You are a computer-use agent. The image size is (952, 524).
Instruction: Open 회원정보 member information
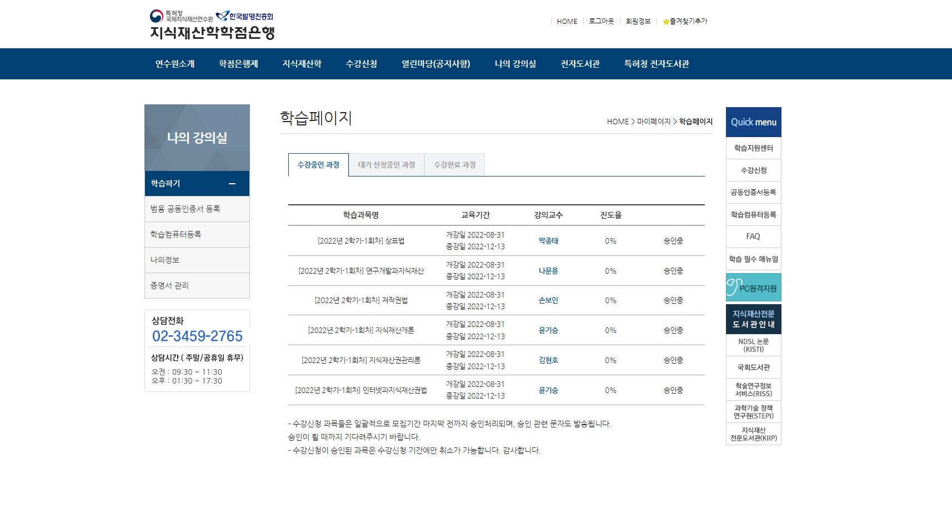click(x=637, y=21)
